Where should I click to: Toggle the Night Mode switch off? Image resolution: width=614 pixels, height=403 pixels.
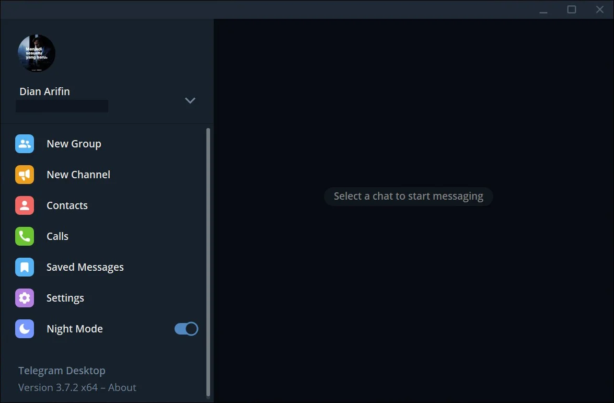point(187,329)
